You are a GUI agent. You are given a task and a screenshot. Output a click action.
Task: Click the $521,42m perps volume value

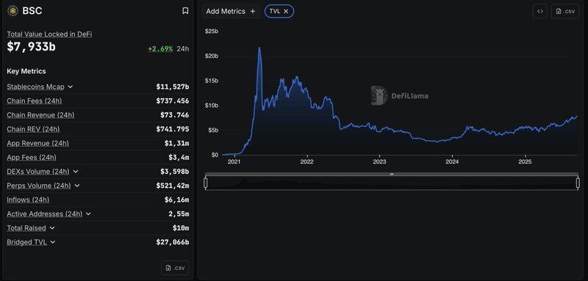(173, 186)
